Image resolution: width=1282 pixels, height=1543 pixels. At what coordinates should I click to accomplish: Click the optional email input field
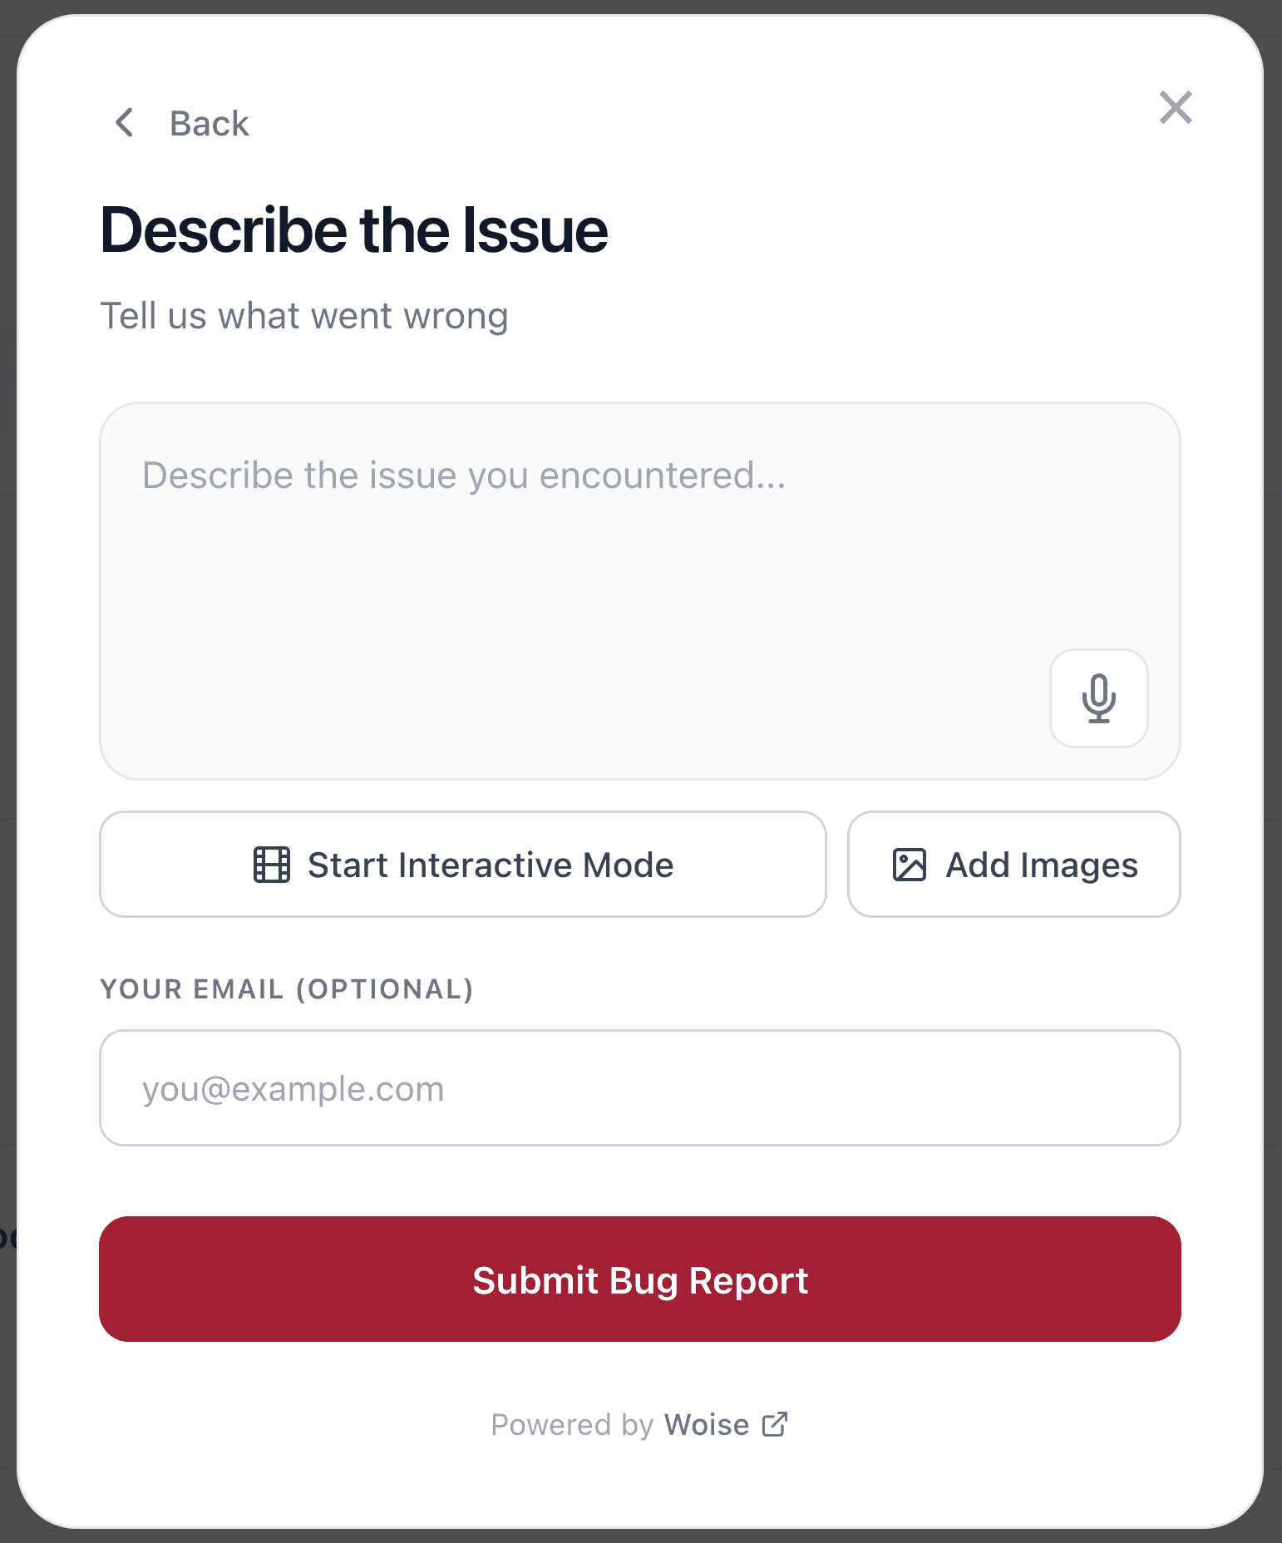[640, 1088]
